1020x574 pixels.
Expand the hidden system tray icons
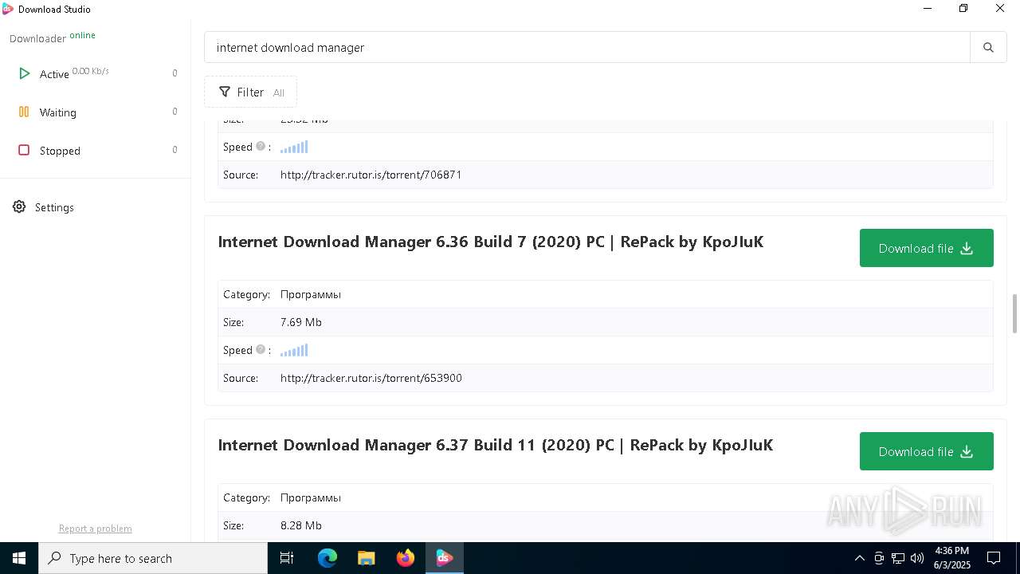(859, 558)
